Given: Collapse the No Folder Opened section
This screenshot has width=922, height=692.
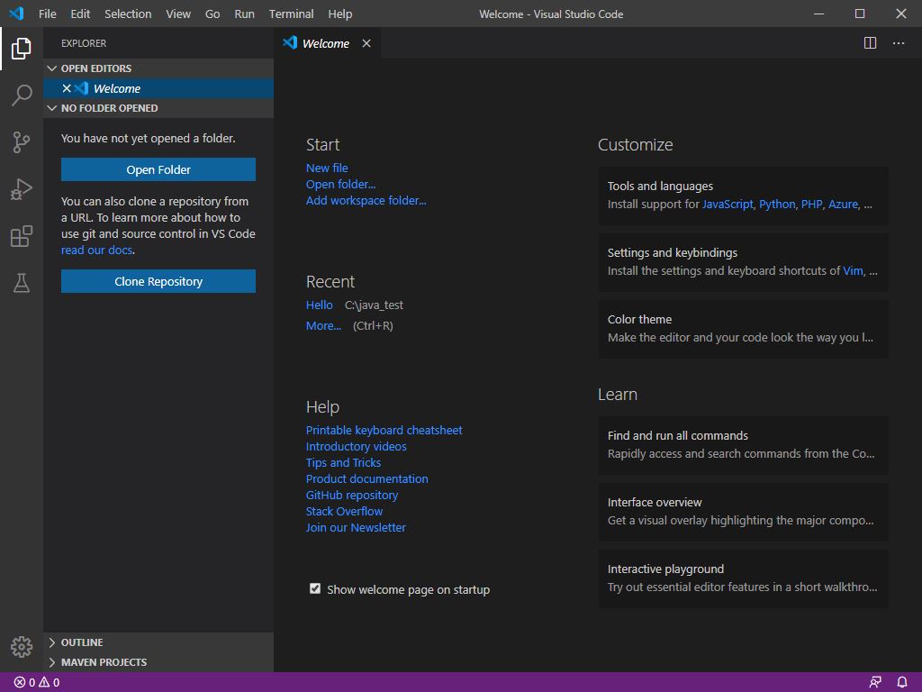Looking at the screenshot, I should (x=158, y=108).
